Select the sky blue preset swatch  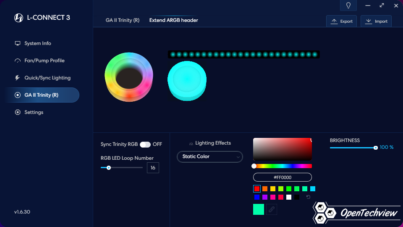click(x=312, y=189)
